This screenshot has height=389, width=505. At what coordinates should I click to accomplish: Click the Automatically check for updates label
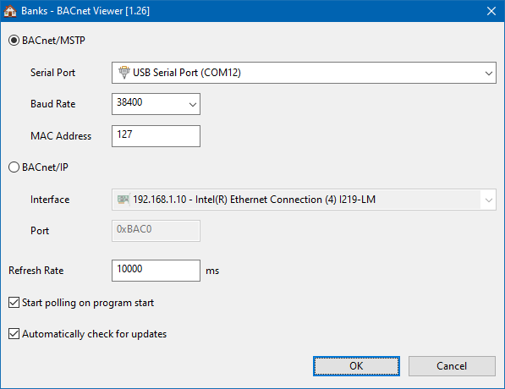point(95,334)
